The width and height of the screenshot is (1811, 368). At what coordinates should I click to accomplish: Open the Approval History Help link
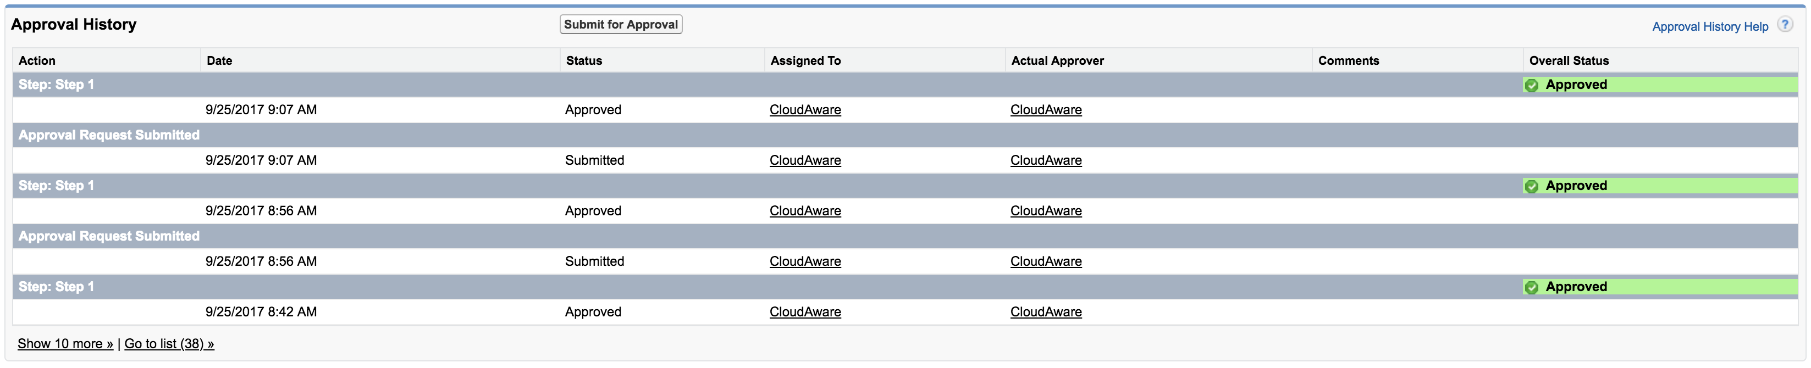tap(1710, 27)
